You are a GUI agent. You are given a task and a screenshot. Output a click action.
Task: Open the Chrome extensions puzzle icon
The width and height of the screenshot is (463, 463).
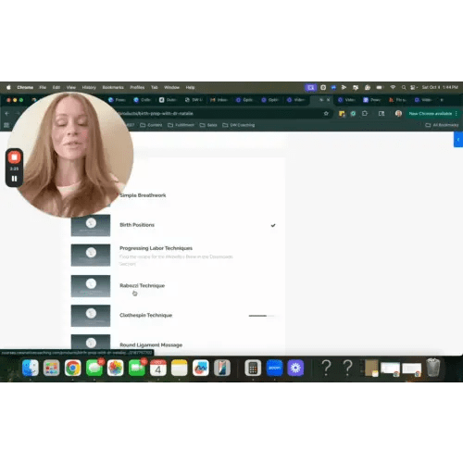365,113
